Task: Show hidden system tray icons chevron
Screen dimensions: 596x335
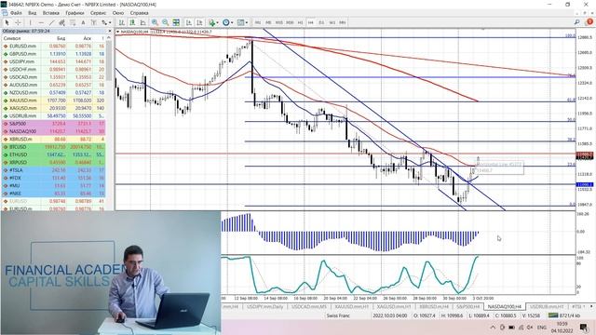Action: tap(493, 328)
